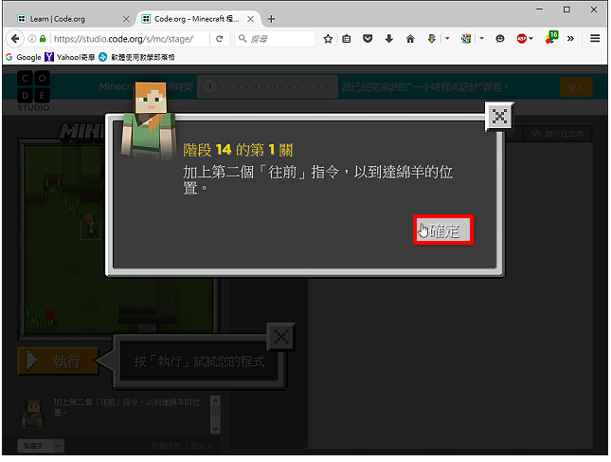Click the Code Studio logo
611x462 pixels.
(x=33, y=91)
